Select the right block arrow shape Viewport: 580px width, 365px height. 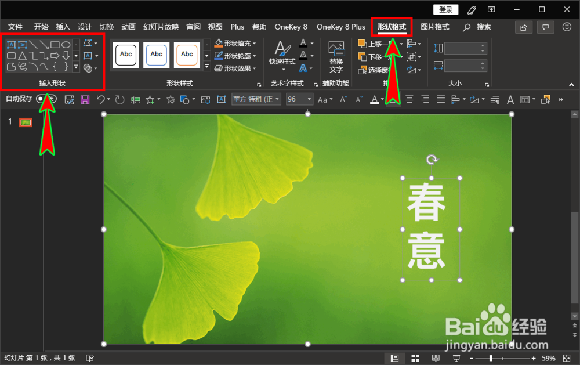pos(55,56)
